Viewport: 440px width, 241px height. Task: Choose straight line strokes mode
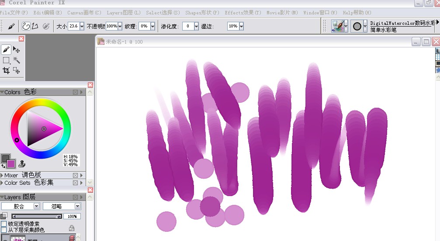point(35,26)
